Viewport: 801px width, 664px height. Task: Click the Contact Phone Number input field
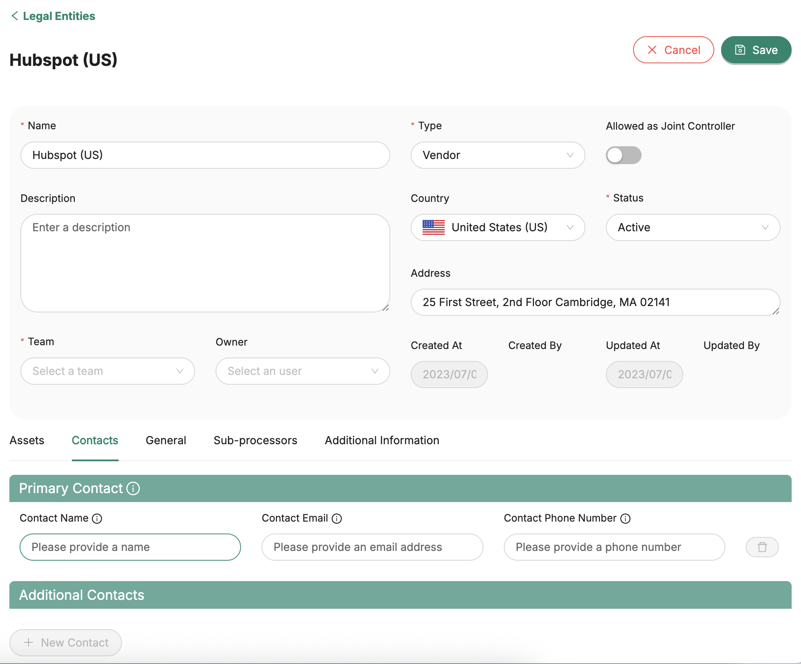click(x=614, y=547)
